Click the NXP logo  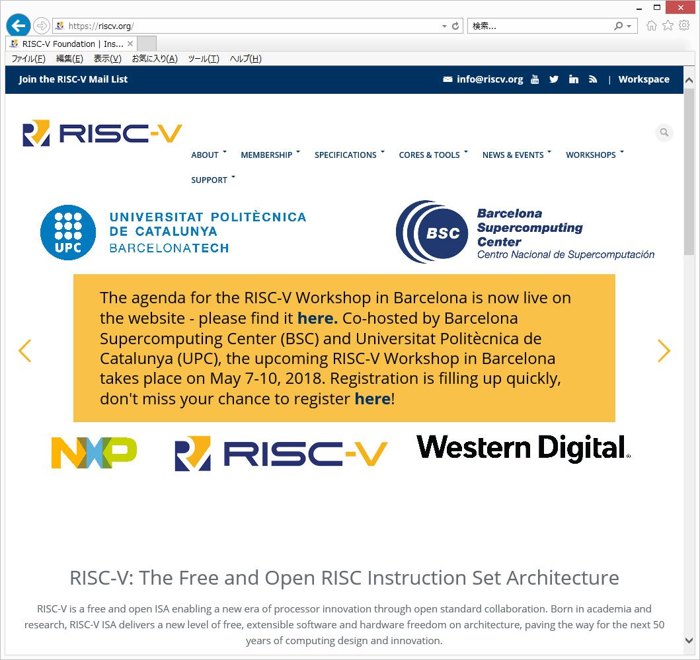(95, 453)
